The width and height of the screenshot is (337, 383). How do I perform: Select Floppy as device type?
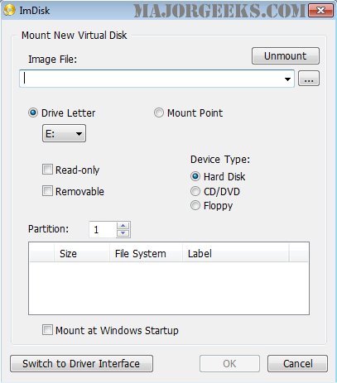[x=195, y=205]
